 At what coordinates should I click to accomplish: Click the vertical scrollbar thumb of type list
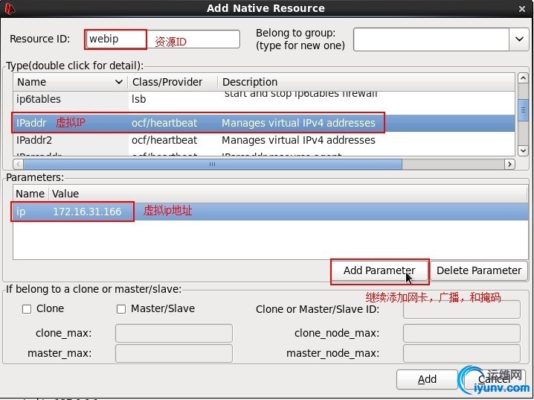(x=523, y=109)
